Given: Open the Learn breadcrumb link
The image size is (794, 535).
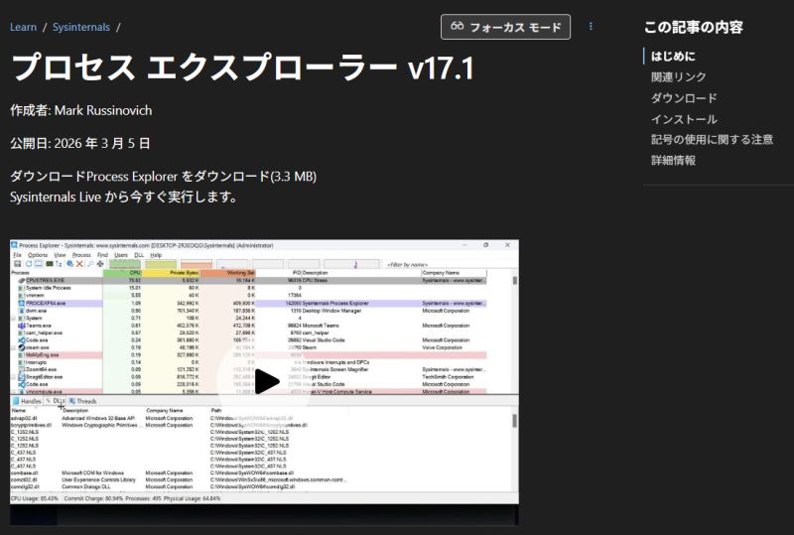Looking at the screenshot, I should 23,27.
